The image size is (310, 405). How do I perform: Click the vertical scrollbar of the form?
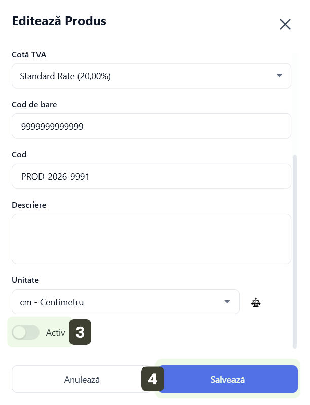tap(295, 252)
